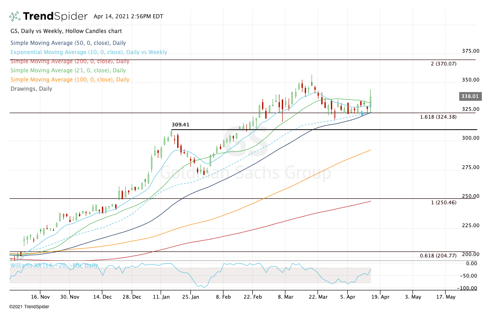Viewport: 491px width, 311px height.
Task: Click the 2 (370.07) Fibonacci label
Action: (x=443, y=64)
